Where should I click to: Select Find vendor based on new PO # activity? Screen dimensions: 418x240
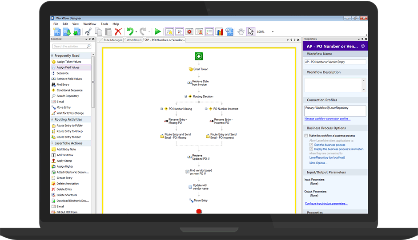[x=199, y=172]
